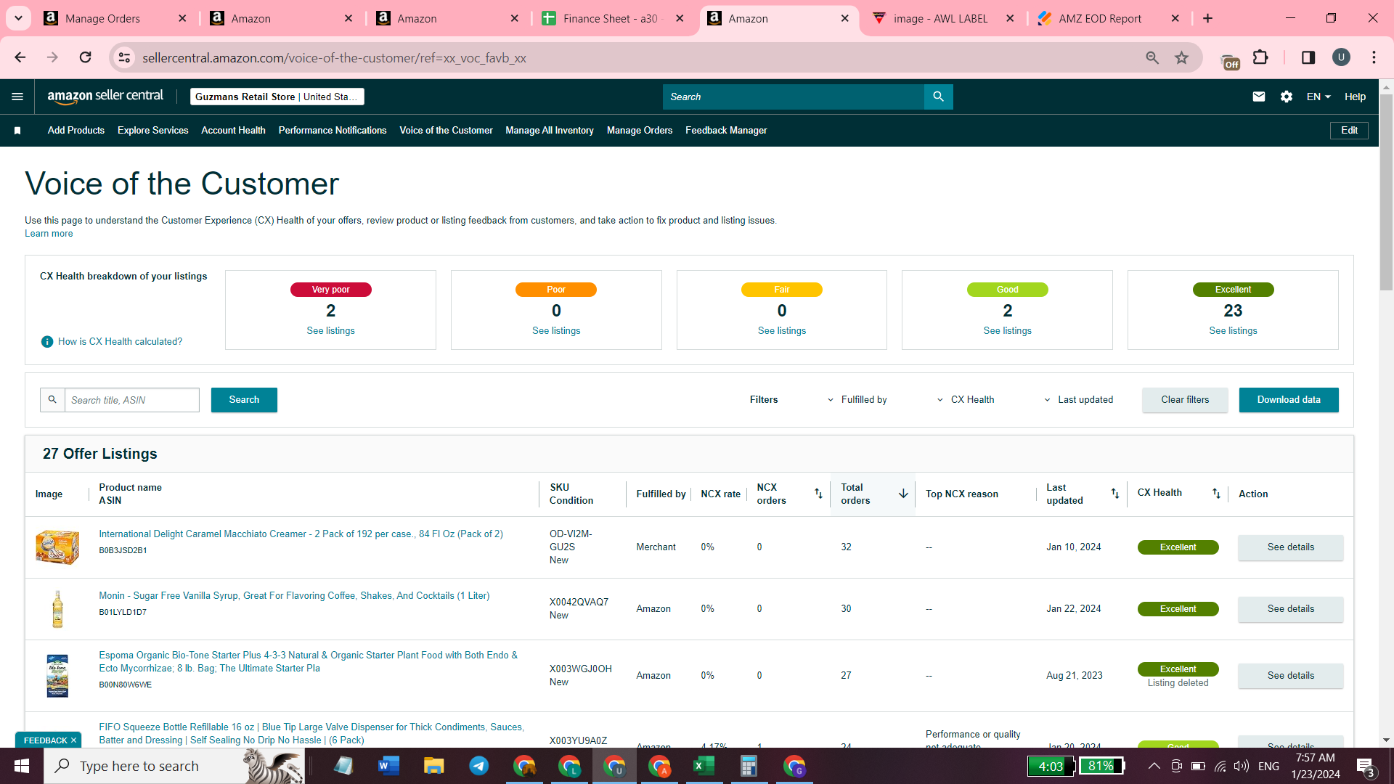Sort by Total orders down arrow

[x=903, y=494]
